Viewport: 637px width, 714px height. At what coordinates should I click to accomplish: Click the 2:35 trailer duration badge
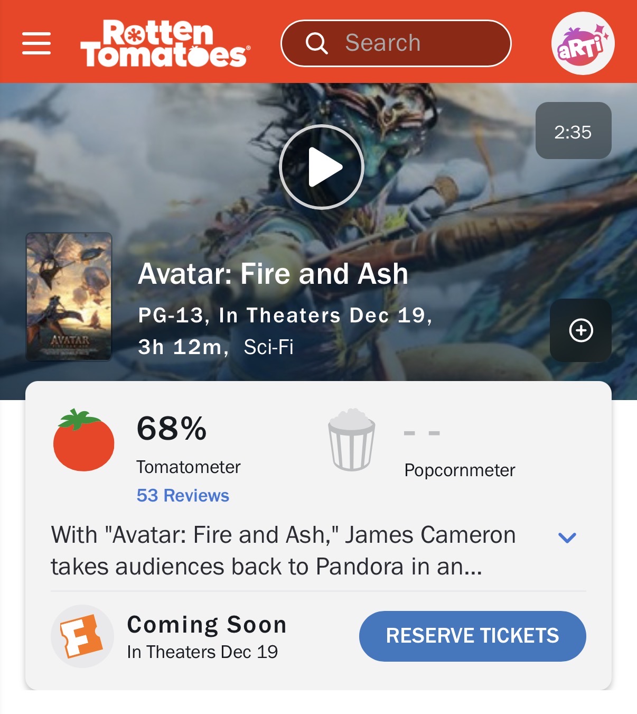pos(573,131)
